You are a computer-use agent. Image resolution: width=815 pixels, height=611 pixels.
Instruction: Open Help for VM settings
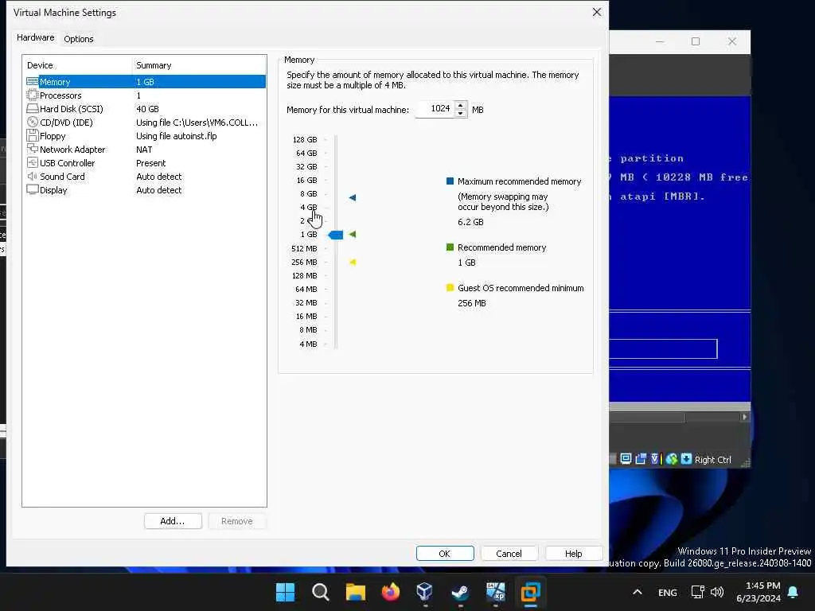[573, 554]
